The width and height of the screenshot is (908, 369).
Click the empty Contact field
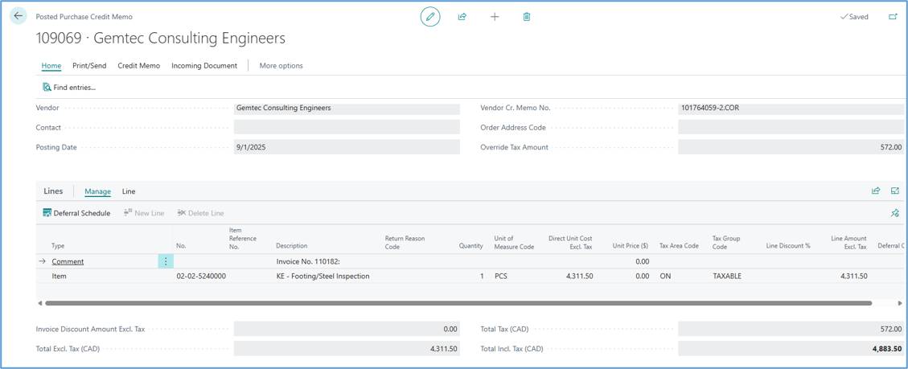[x=347, y=128]
